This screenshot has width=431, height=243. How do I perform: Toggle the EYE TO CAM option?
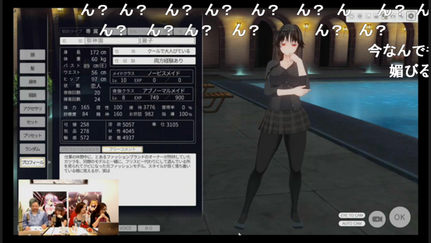[x=352, y=215]
